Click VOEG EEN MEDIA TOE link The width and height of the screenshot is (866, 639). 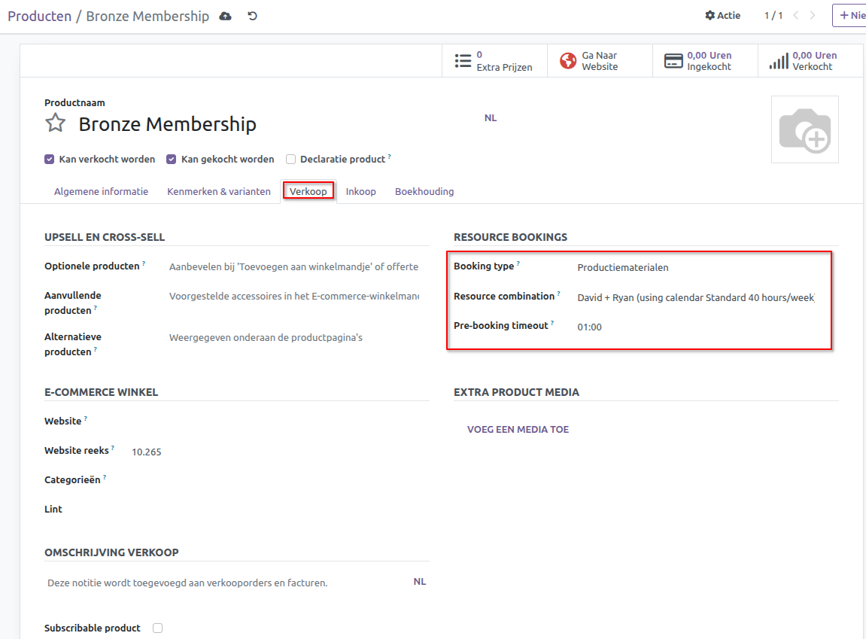(518, 430)
